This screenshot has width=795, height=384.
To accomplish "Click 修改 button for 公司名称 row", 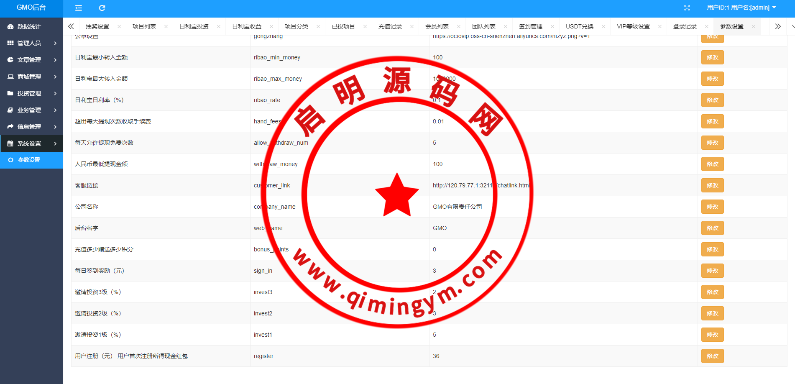I will (712, 207).
